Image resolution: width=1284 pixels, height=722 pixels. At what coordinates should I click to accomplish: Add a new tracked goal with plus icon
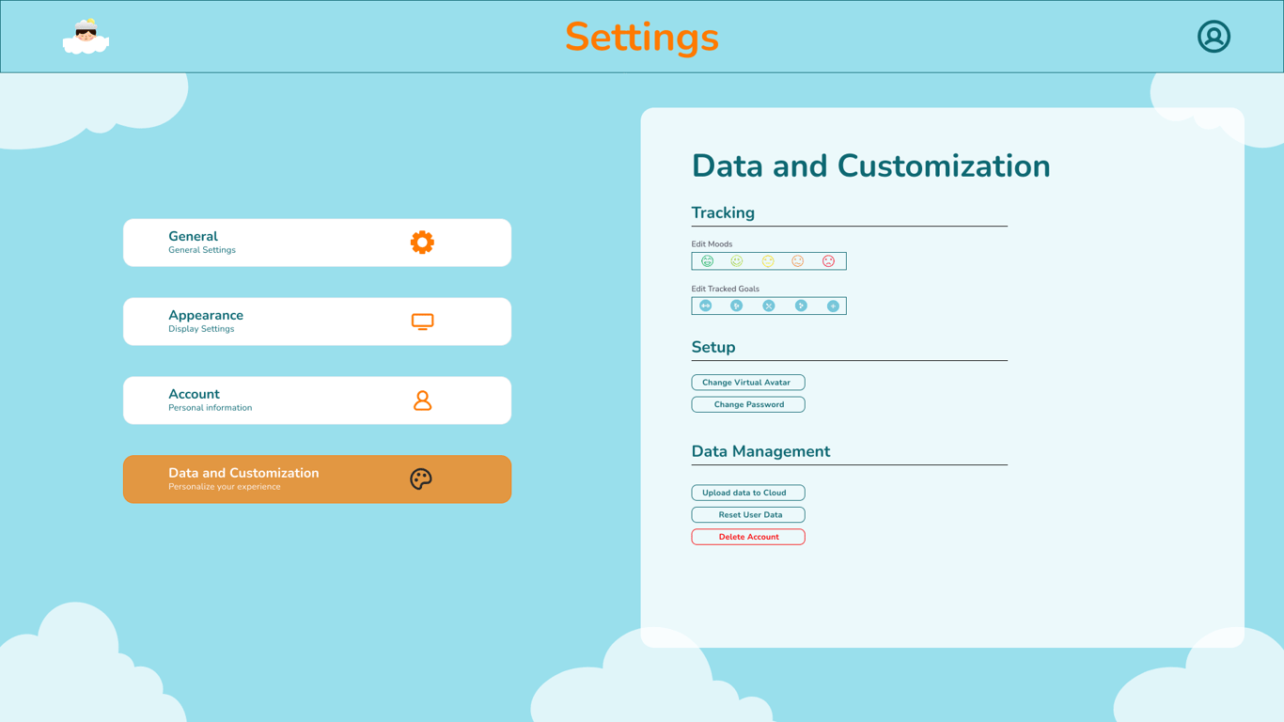click(833, 306)
